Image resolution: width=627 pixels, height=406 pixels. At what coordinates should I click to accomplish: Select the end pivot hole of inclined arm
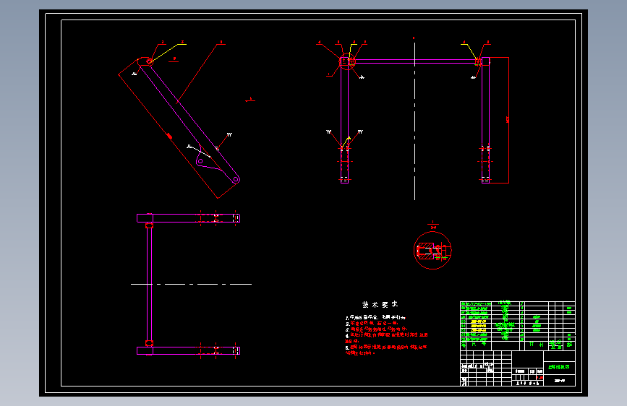click(x=236, y=180)
